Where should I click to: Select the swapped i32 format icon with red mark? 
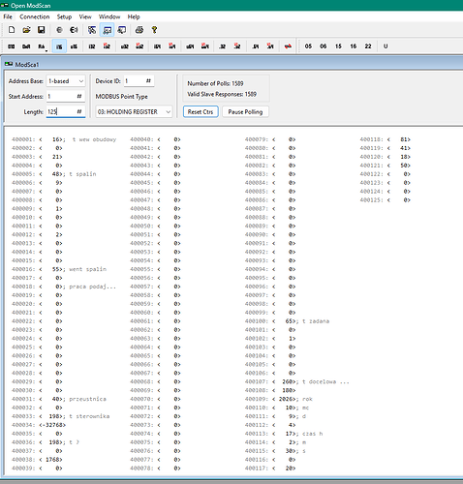click(x=107, y=46)
